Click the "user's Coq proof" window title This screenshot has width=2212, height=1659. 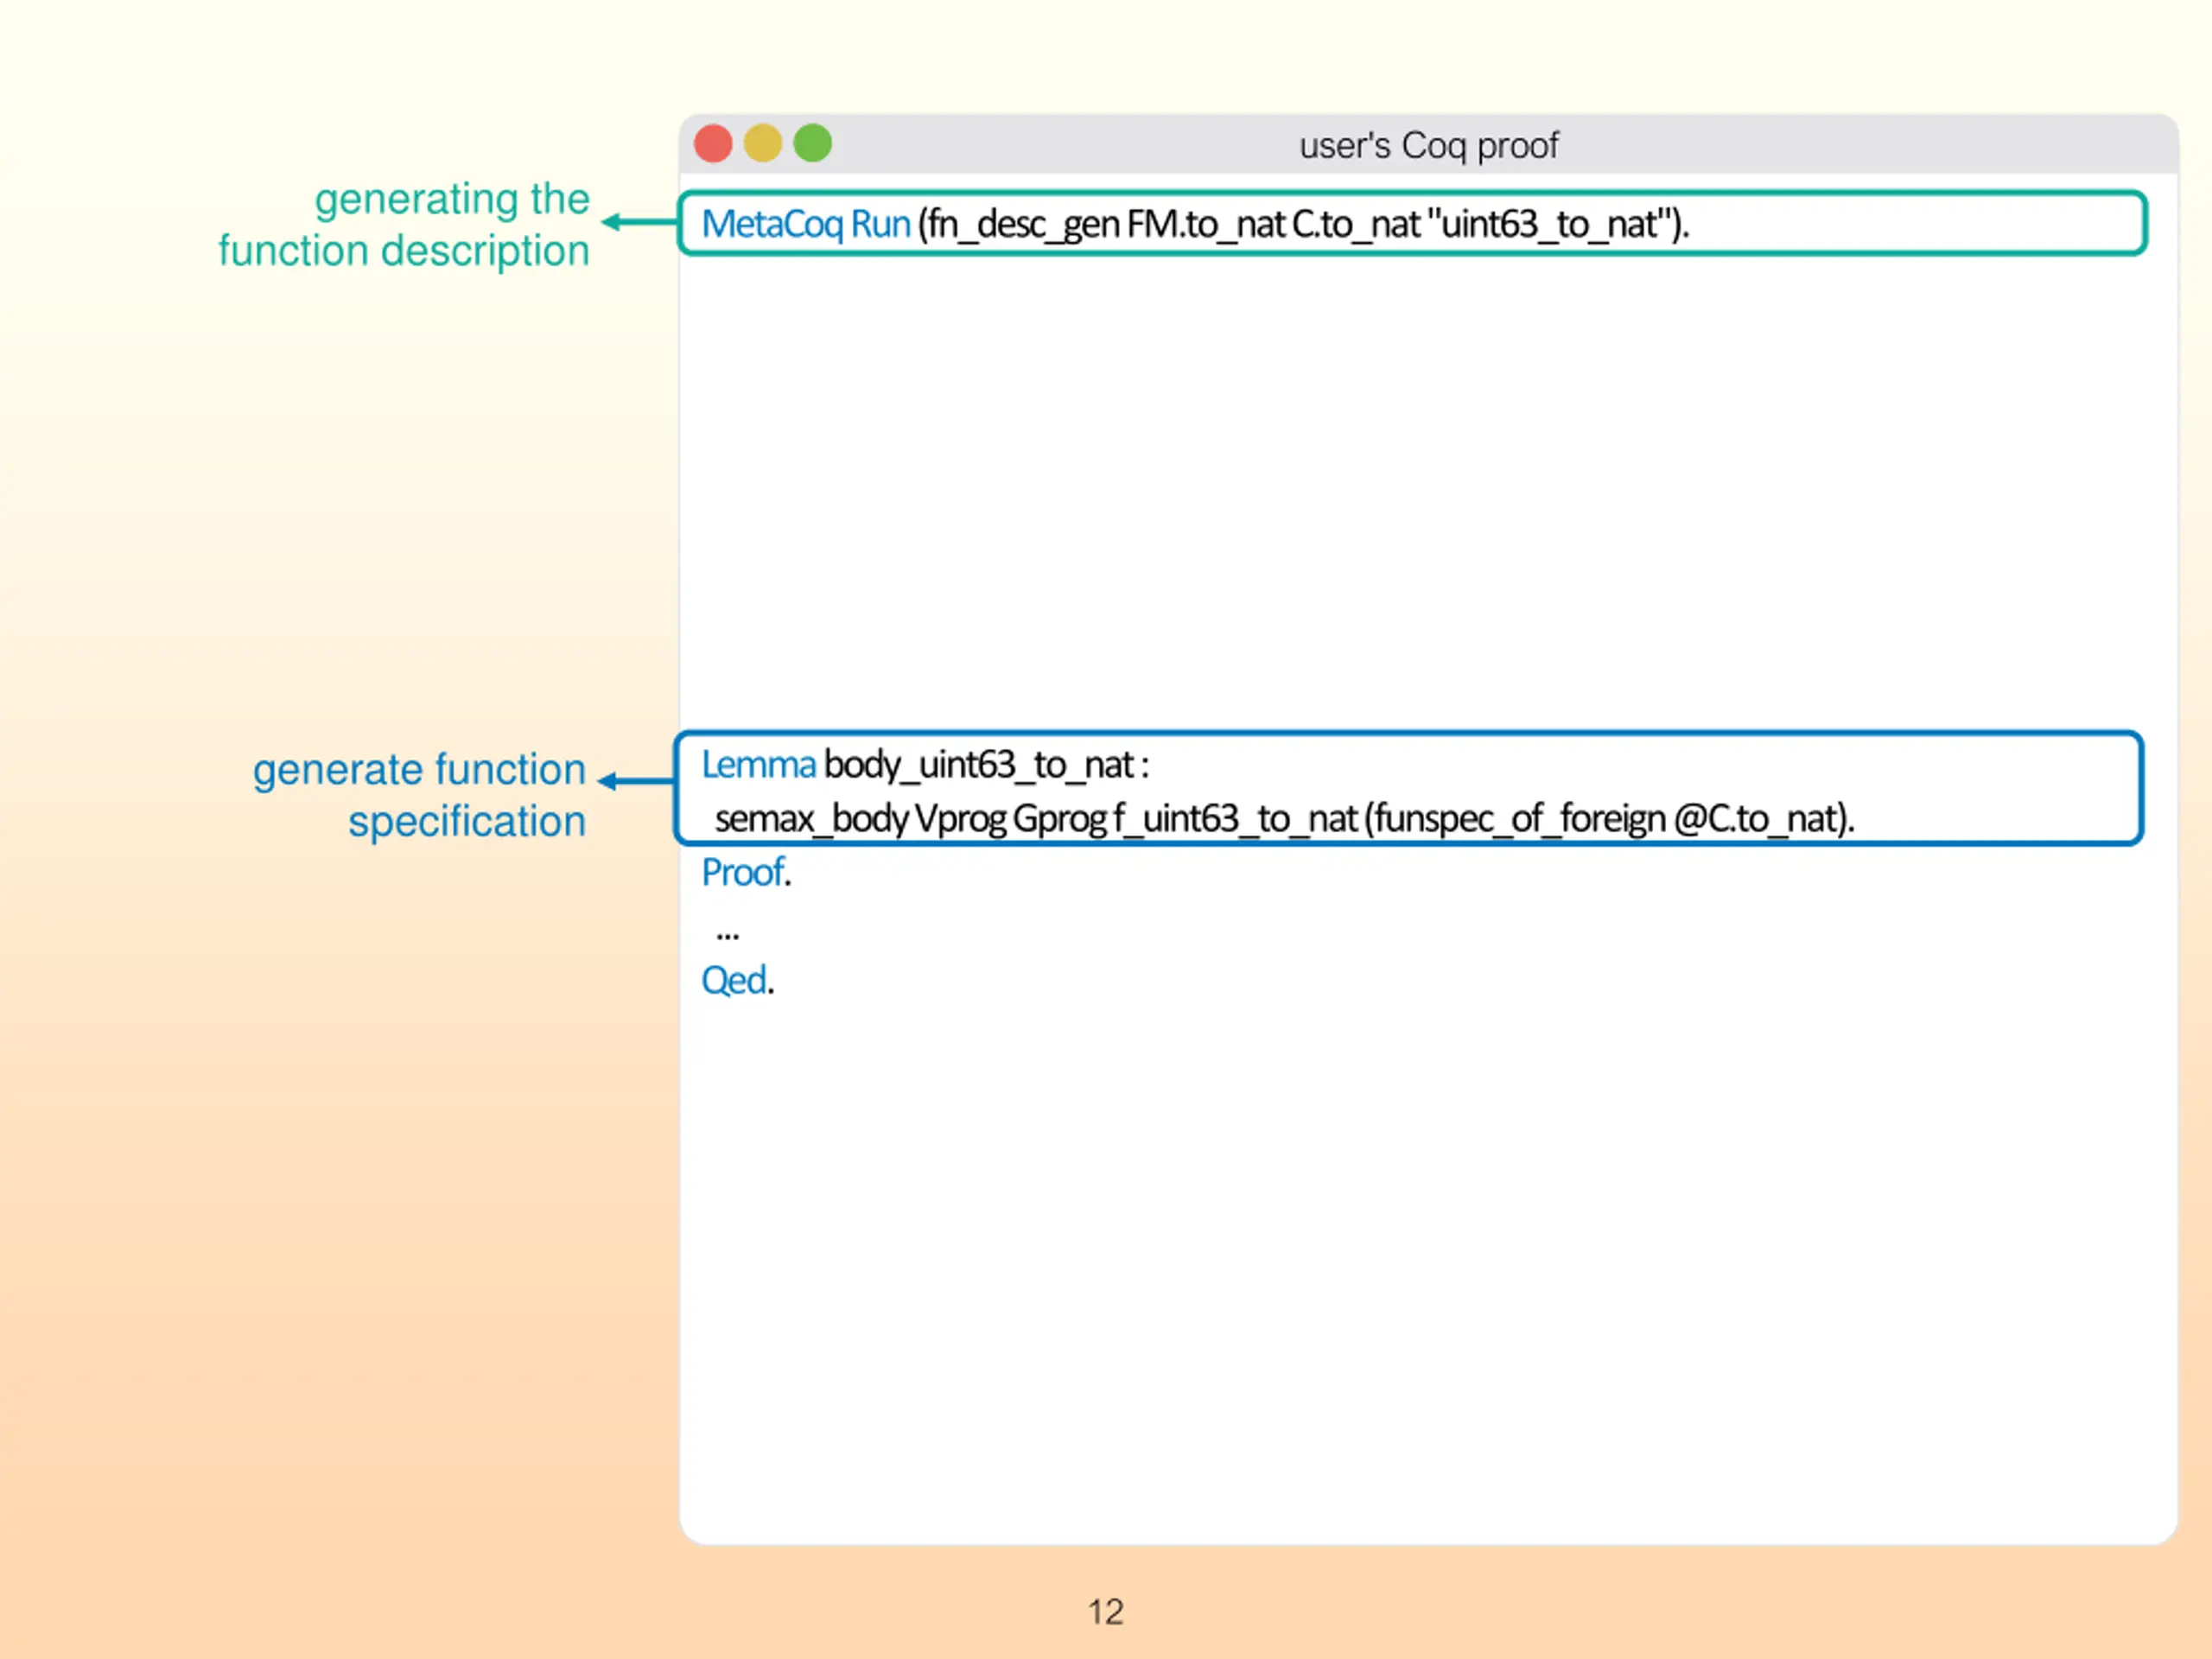(1428, 146)
